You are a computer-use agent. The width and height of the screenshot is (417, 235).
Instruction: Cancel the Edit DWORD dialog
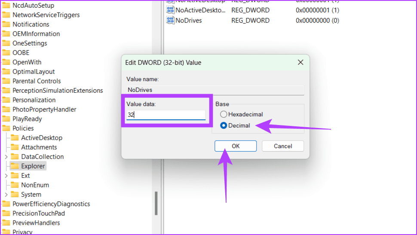click(x=283, y=146)
